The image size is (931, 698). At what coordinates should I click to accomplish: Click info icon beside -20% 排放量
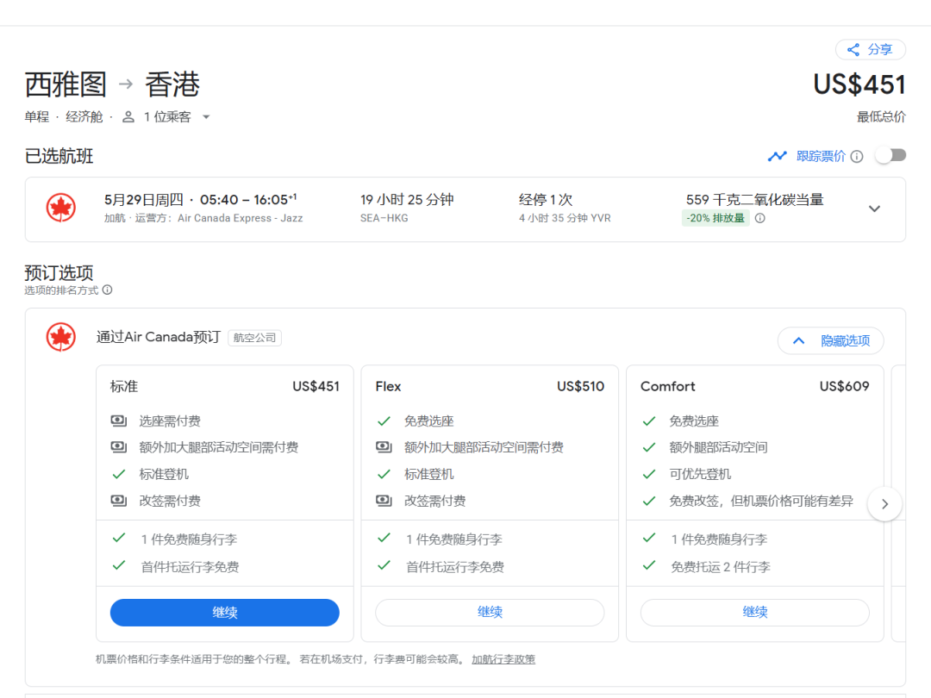(760, 218)
